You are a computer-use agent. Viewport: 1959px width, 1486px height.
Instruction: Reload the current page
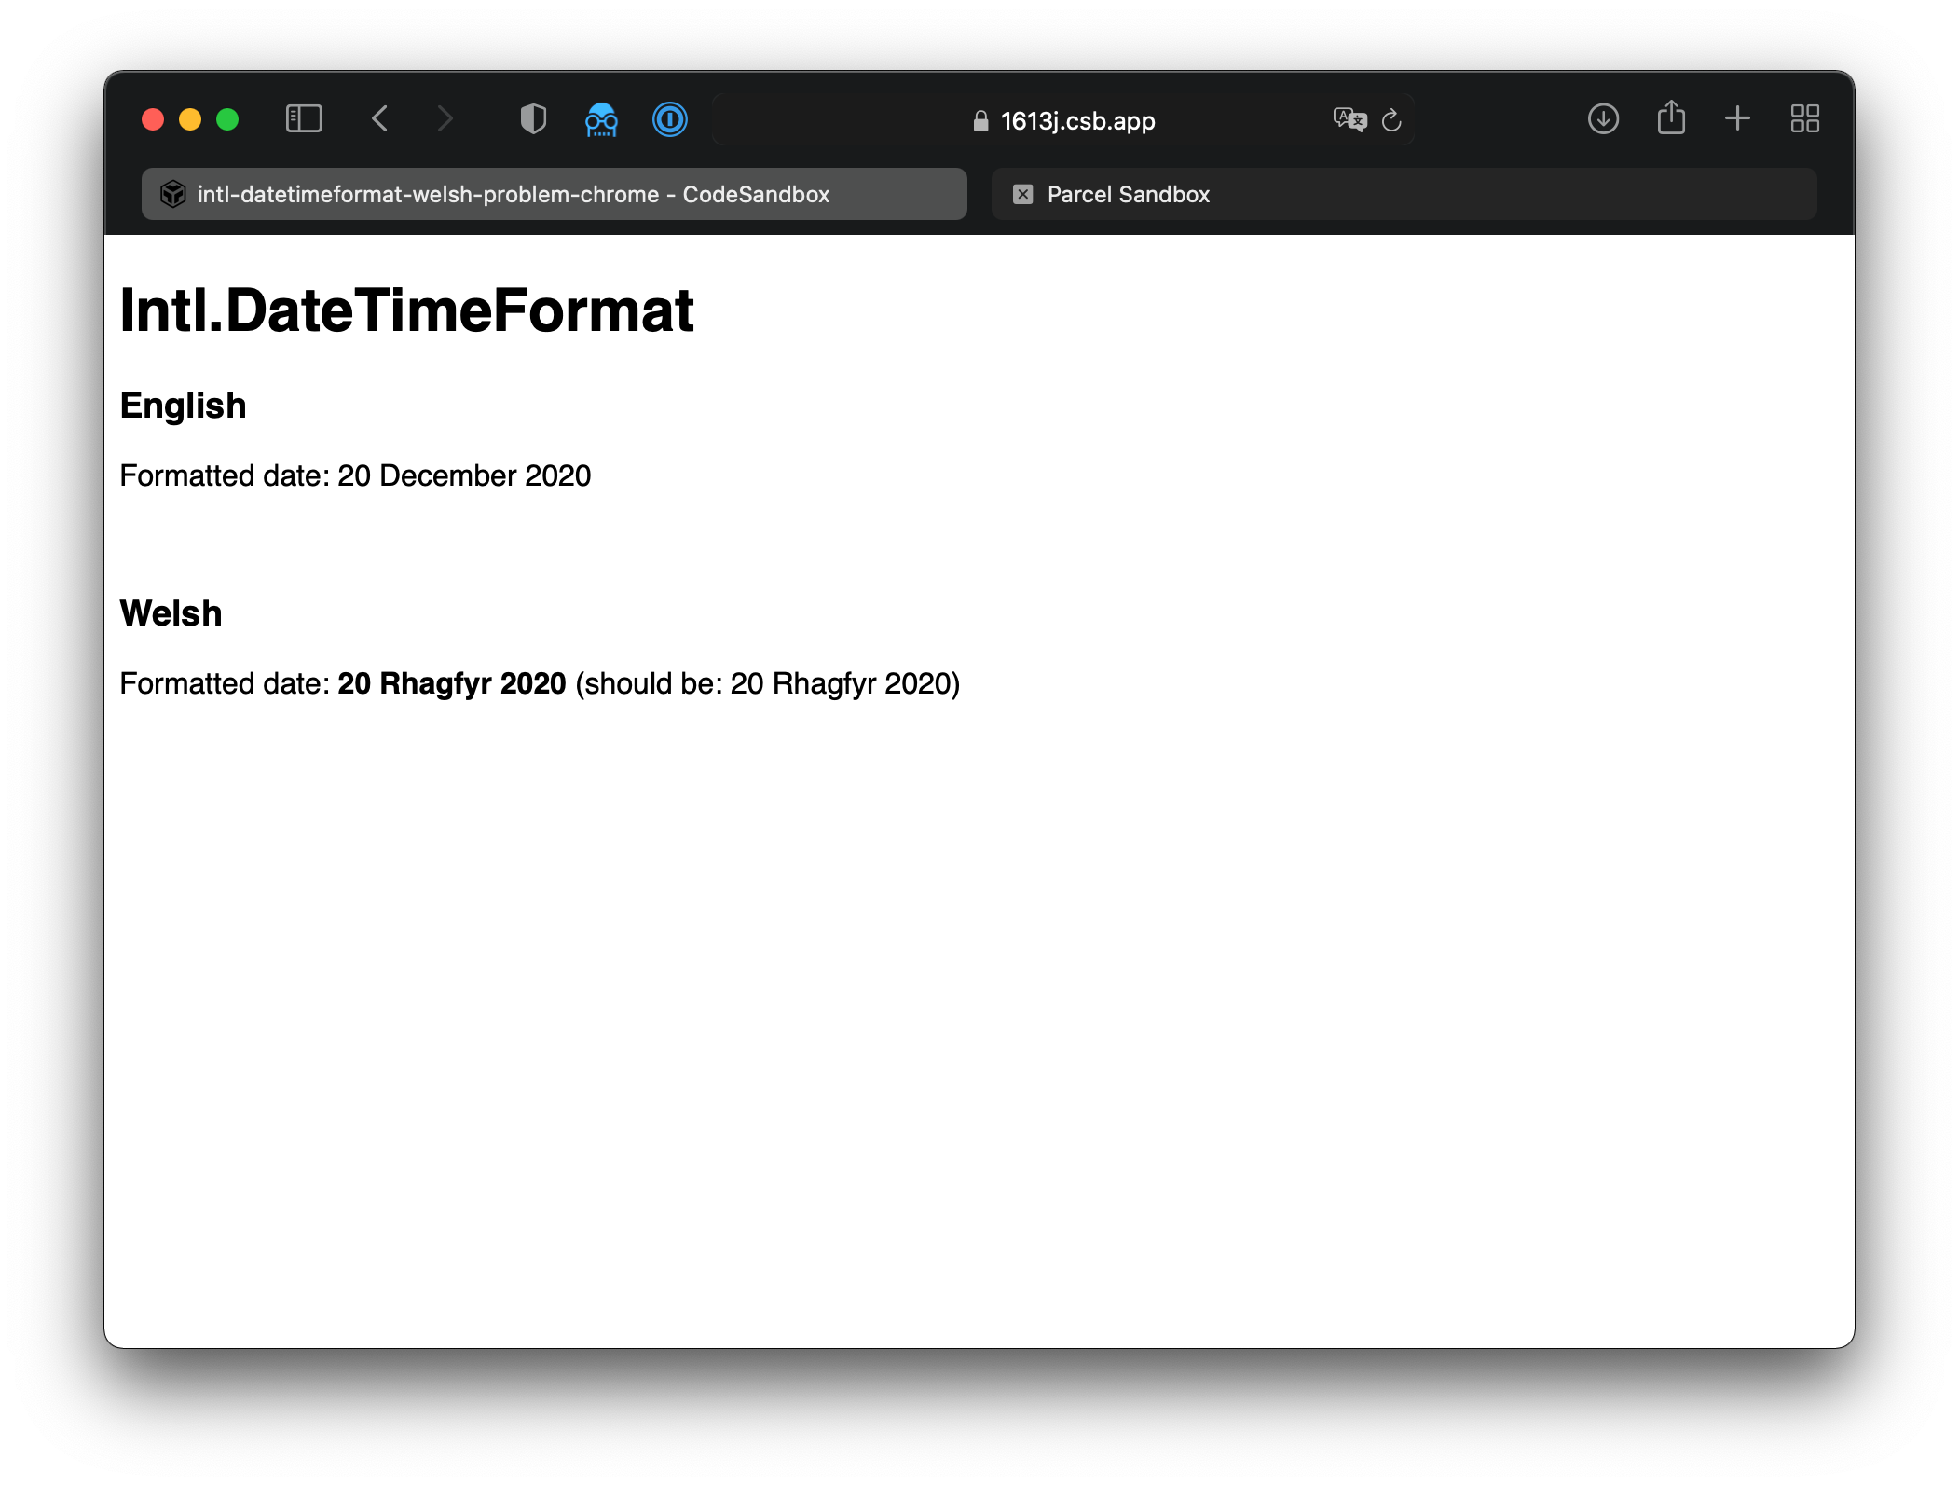[1392, 119]
